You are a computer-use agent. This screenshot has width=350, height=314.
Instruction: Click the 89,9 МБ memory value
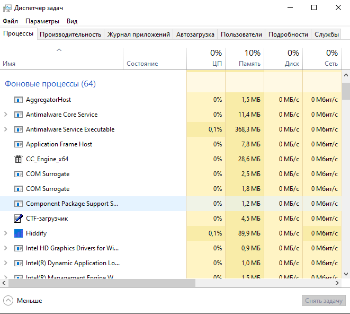click(249, 233)
